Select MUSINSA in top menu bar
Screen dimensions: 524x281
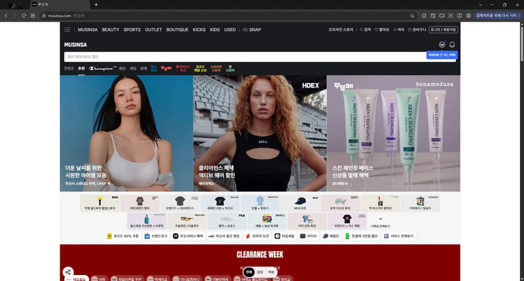point(88,29)
